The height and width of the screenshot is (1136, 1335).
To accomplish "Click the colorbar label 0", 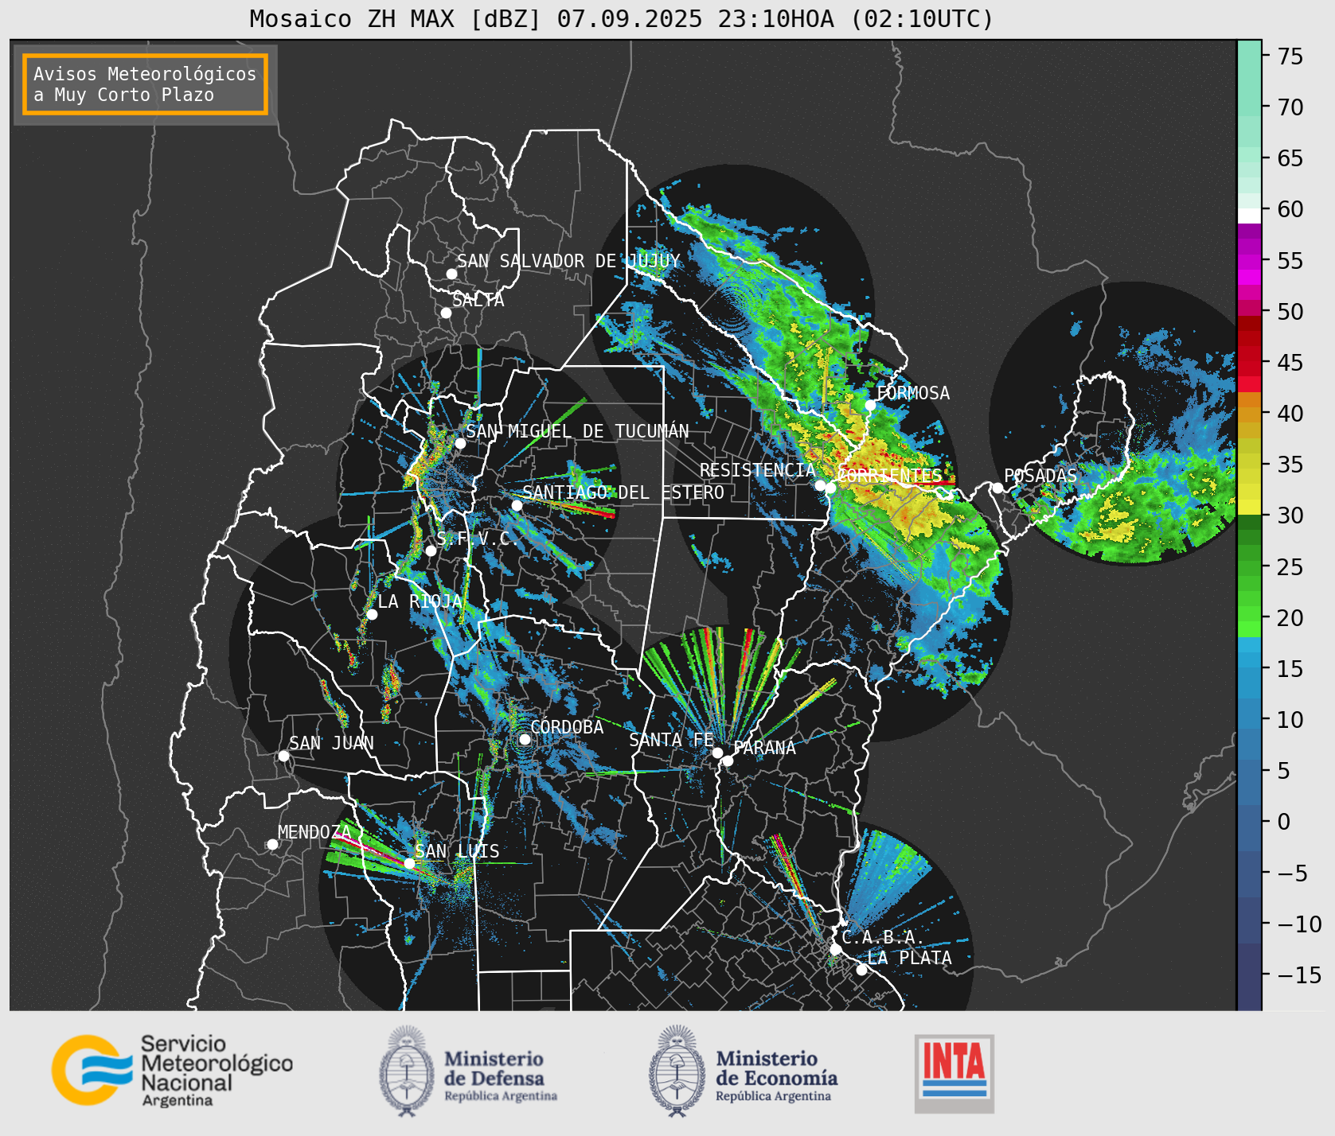I will 1283,821.
